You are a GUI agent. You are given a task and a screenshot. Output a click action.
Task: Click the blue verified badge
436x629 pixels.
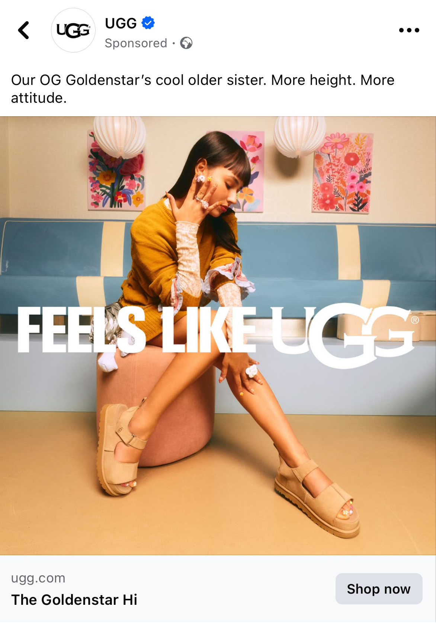[148, 23]
